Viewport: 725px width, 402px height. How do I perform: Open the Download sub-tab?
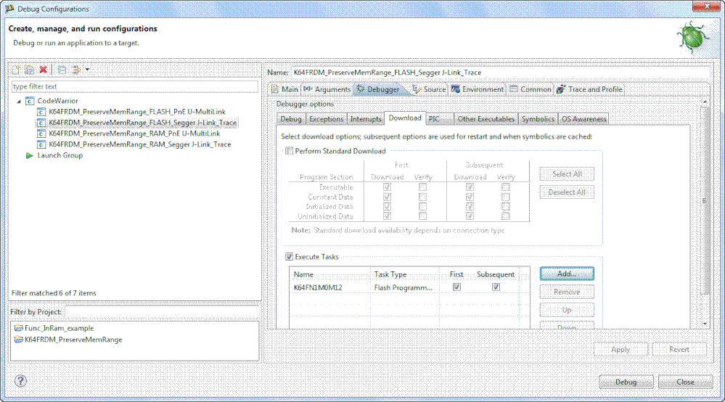pos(405,118)
